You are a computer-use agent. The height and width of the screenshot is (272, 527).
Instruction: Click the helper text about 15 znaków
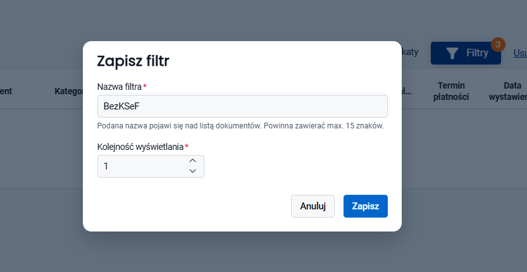tap(240, 126)
